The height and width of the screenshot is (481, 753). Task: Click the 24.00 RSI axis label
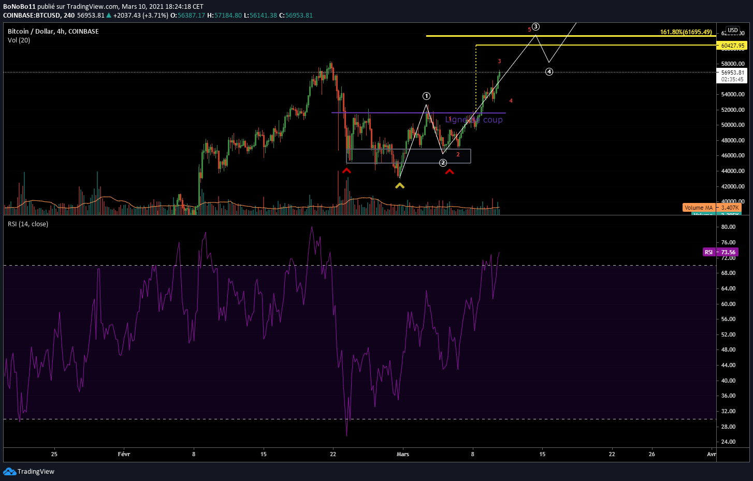tap(728, 442)
